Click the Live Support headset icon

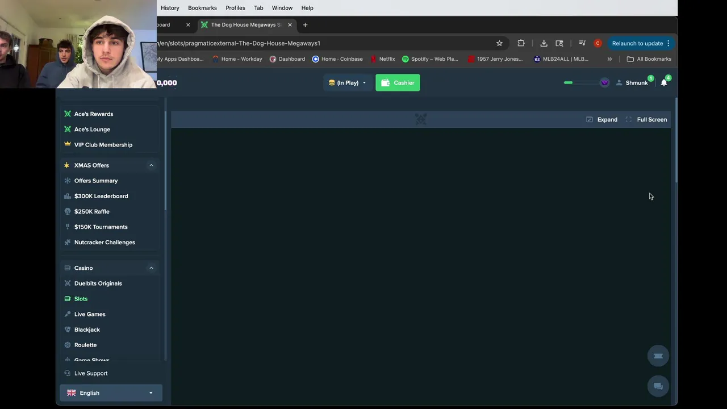point(67,373)
